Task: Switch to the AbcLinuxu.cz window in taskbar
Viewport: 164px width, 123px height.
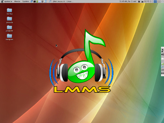Action: 62,1
